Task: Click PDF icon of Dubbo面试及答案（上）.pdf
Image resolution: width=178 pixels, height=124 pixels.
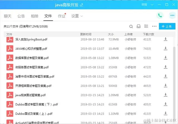Action: [10, 114]
